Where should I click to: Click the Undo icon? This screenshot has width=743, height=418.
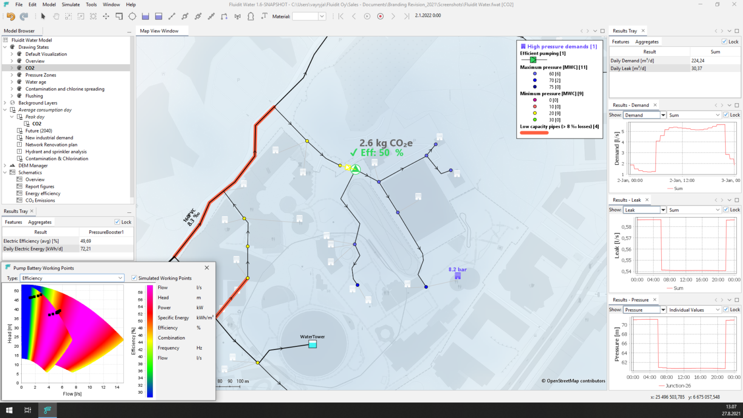10,15
